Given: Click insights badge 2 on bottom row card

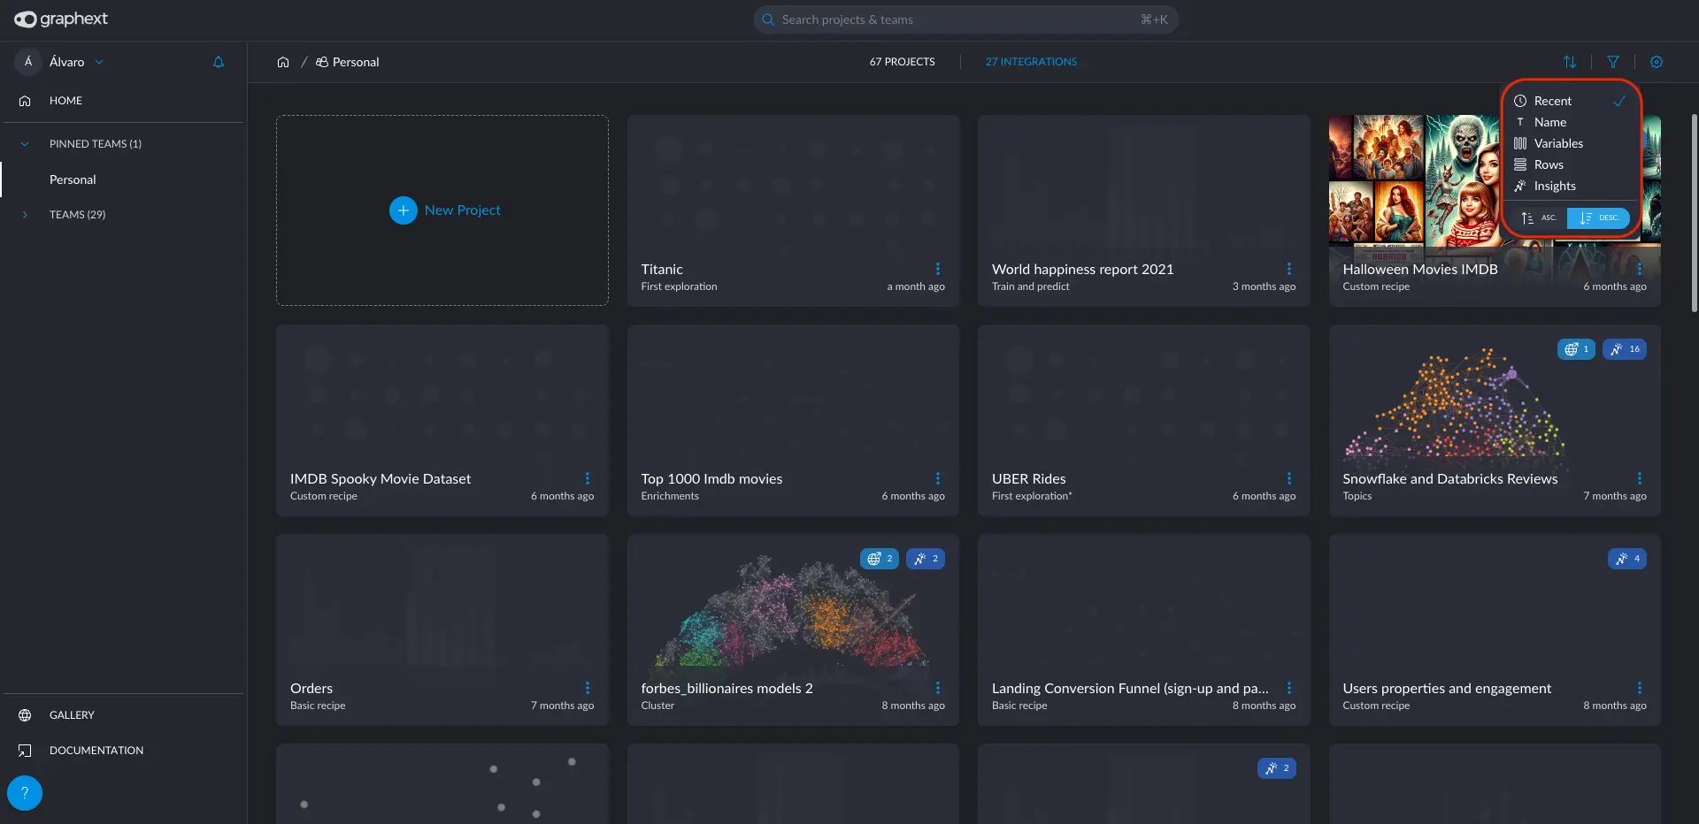Looking at the screenshot, I should [1277, 768].
